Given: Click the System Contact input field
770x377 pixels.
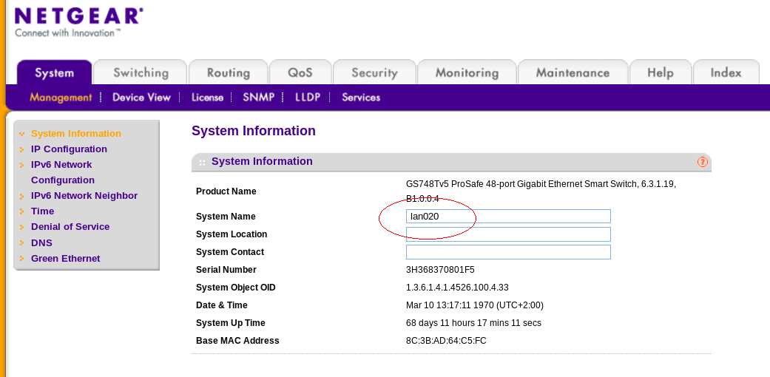Looking at the screenshot, I should 508,252.
